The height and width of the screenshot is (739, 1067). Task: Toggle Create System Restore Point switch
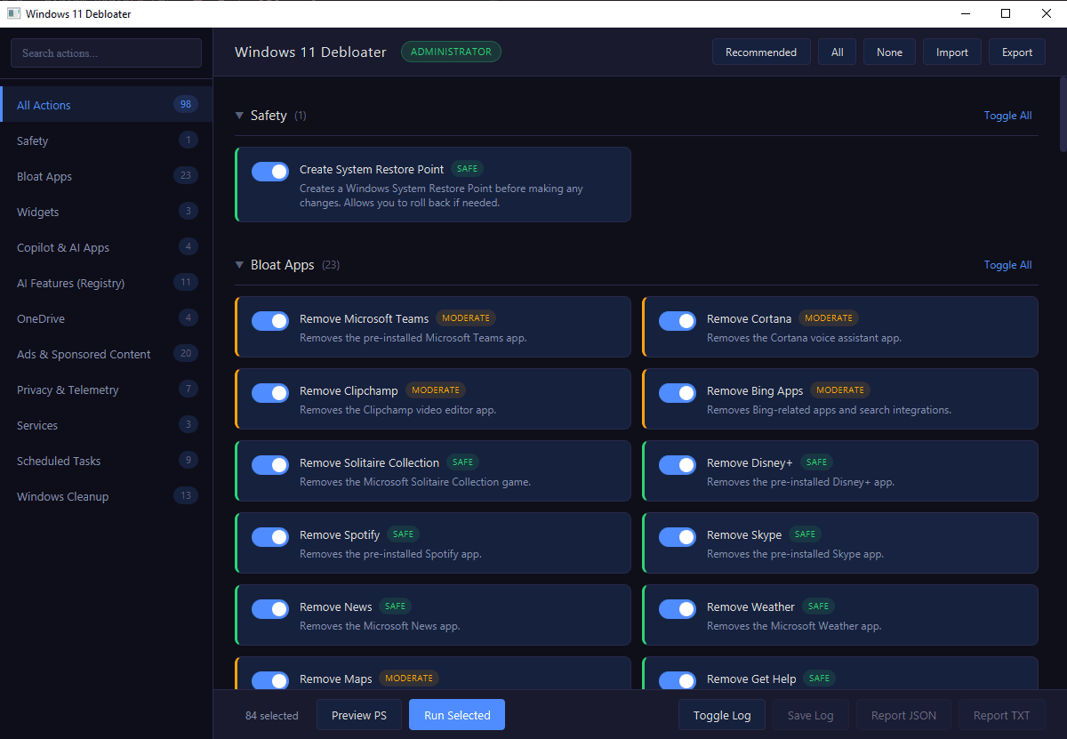pyautogui.click(x=270, y=172)
